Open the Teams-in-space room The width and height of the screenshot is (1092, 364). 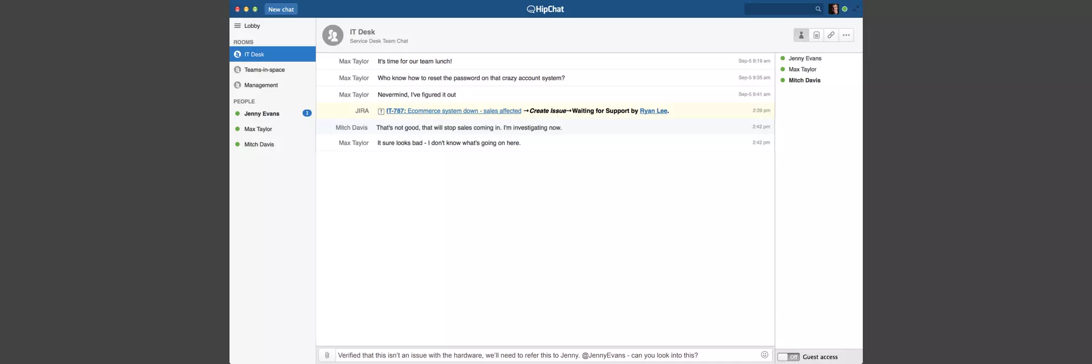[272, 70]
